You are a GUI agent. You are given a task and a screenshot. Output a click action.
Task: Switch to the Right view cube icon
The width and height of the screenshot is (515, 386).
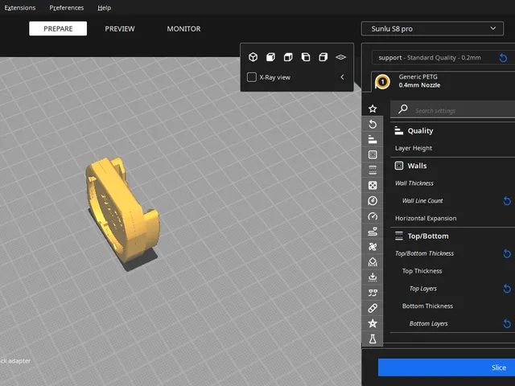(323, 57)
